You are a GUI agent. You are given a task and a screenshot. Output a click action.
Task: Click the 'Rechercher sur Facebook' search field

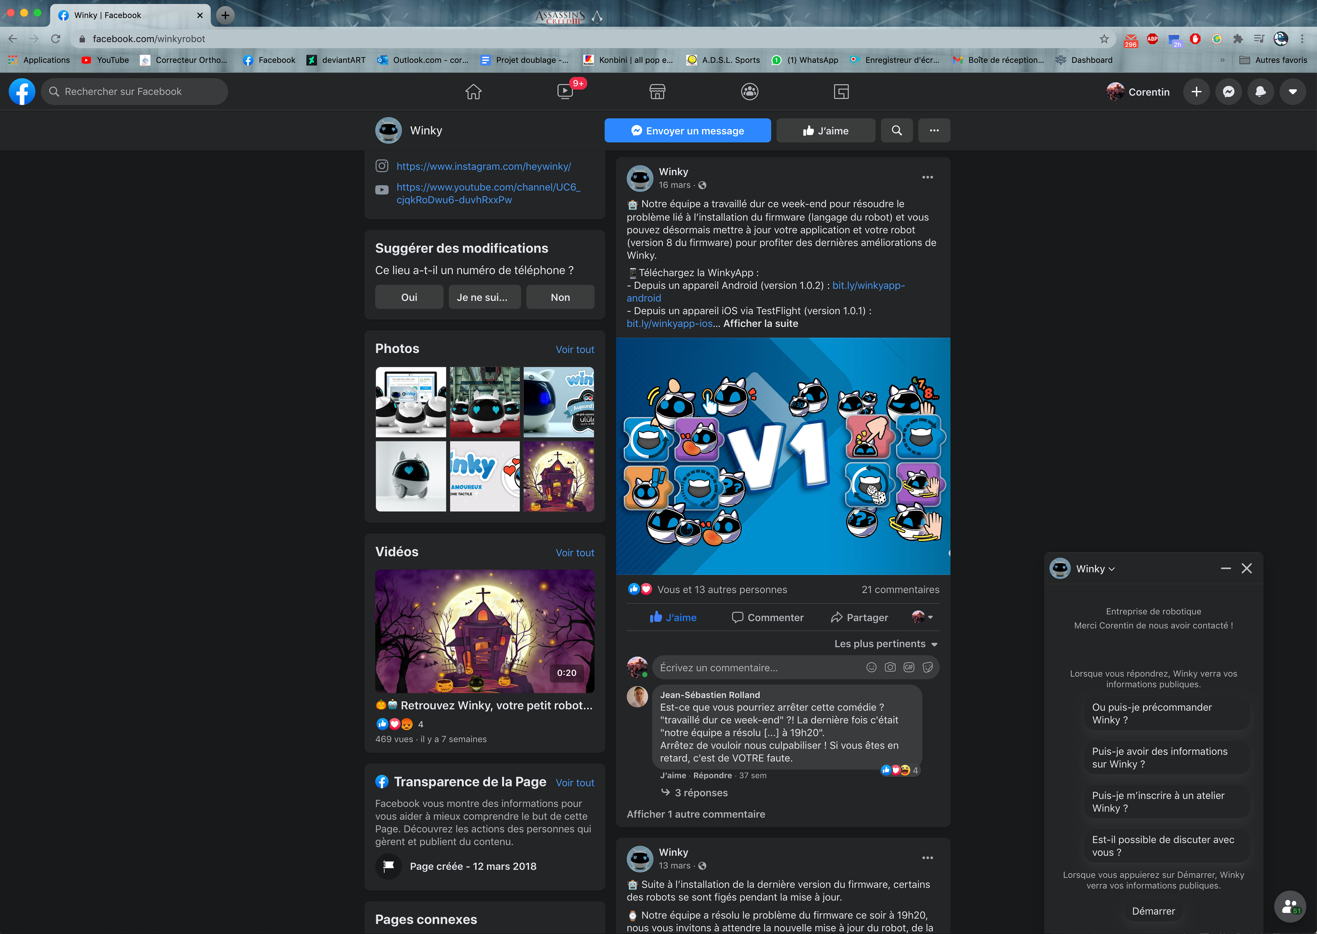point(134,92)
